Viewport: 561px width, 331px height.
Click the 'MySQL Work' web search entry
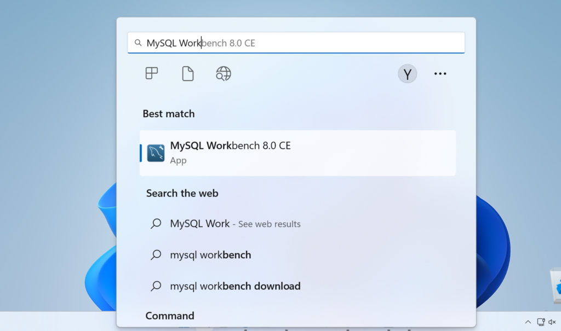(x=200, y=224)
